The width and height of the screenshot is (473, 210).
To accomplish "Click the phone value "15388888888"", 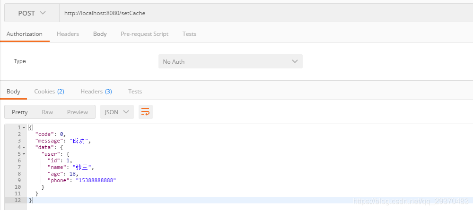I will click(x=96, y=181).
